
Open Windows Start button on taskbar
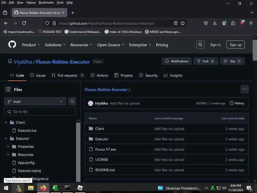point(6,188)
